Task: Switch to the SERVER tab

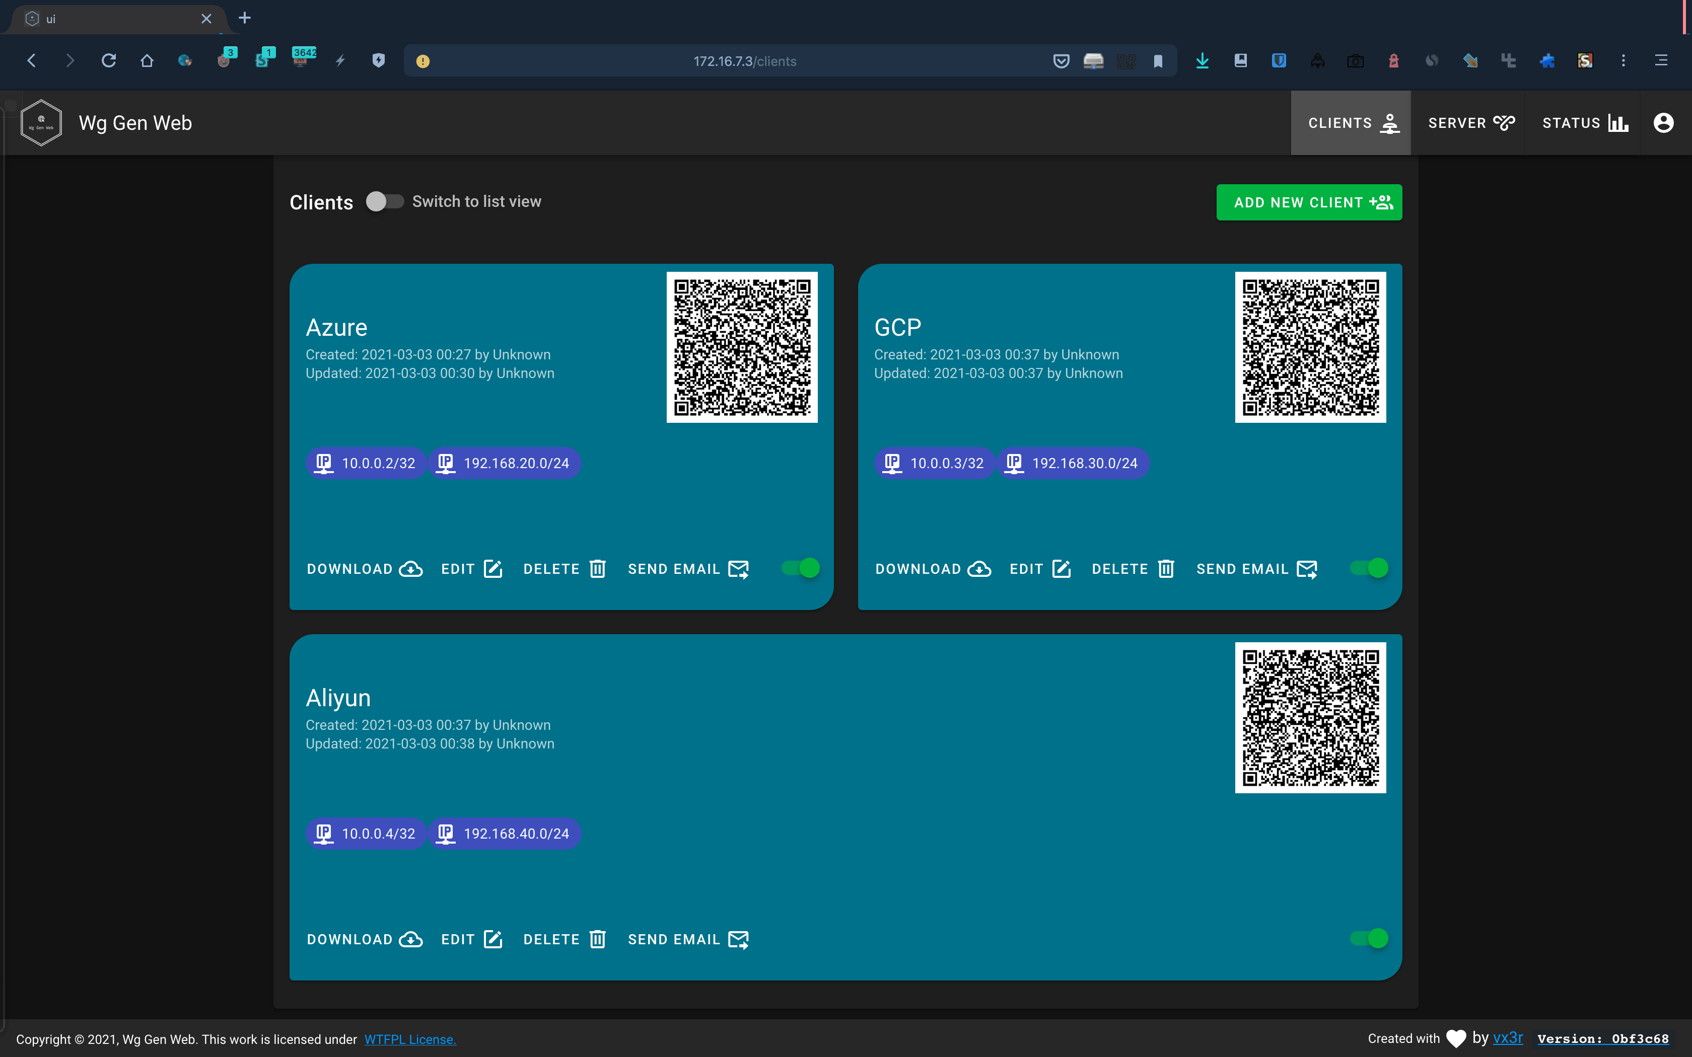Action: [x=1469, y=122]
